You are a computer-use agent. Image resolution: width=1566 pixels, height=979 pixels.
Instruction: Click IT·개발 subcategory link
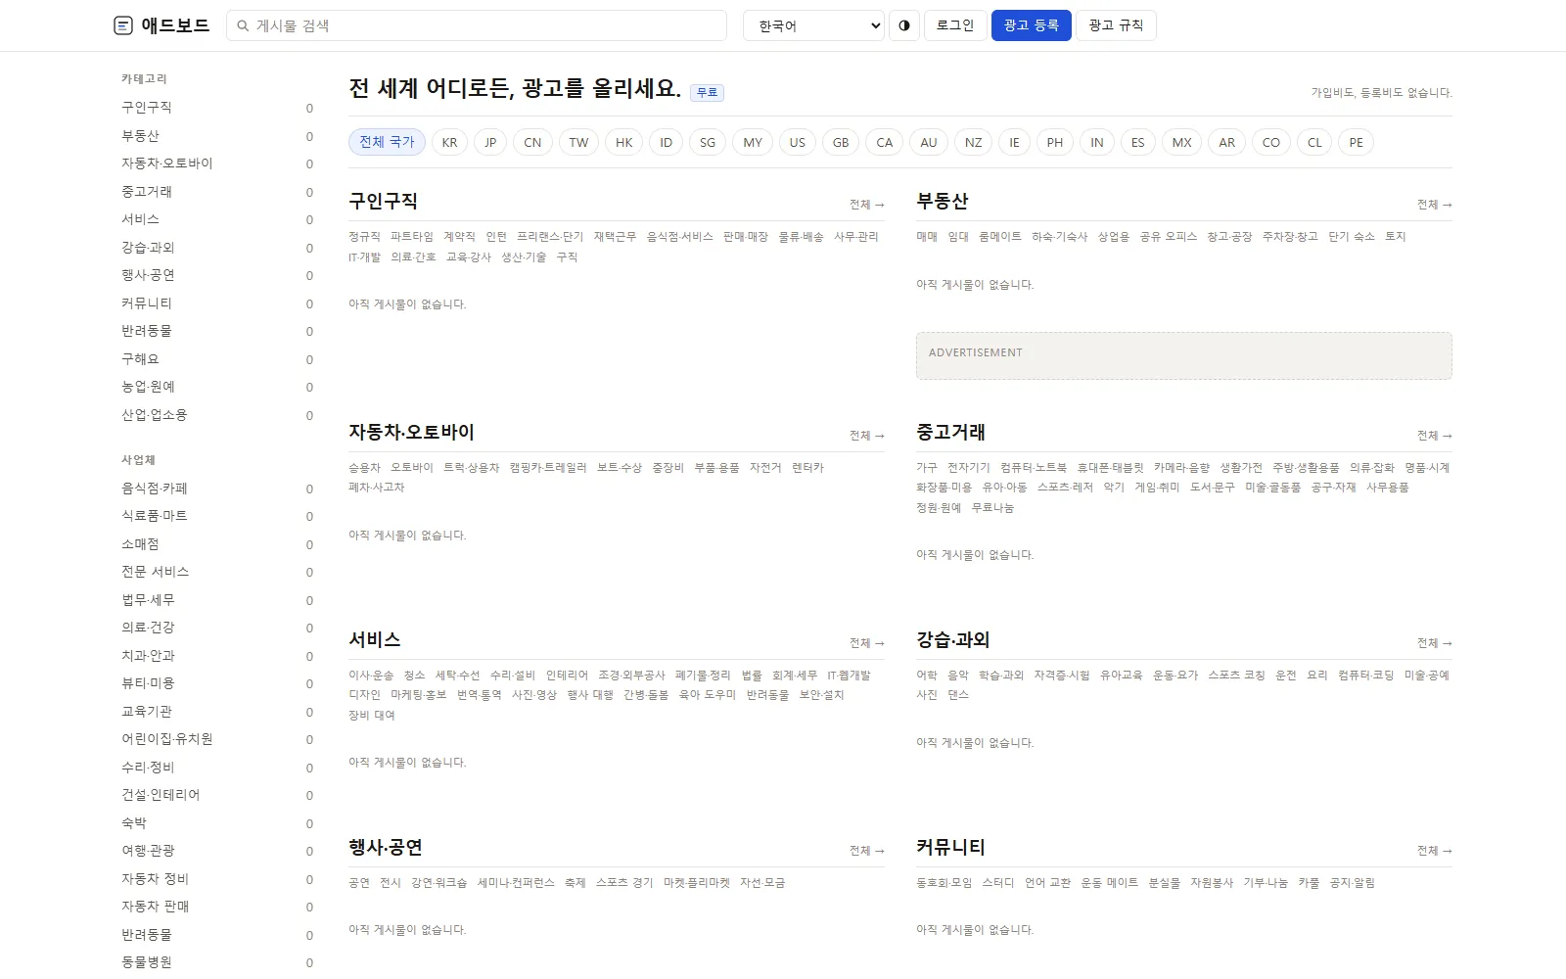[x=364, y=257]
